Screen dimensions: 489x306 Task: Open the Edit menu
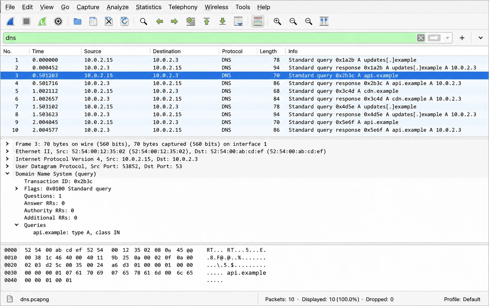[x=27, y=7]
